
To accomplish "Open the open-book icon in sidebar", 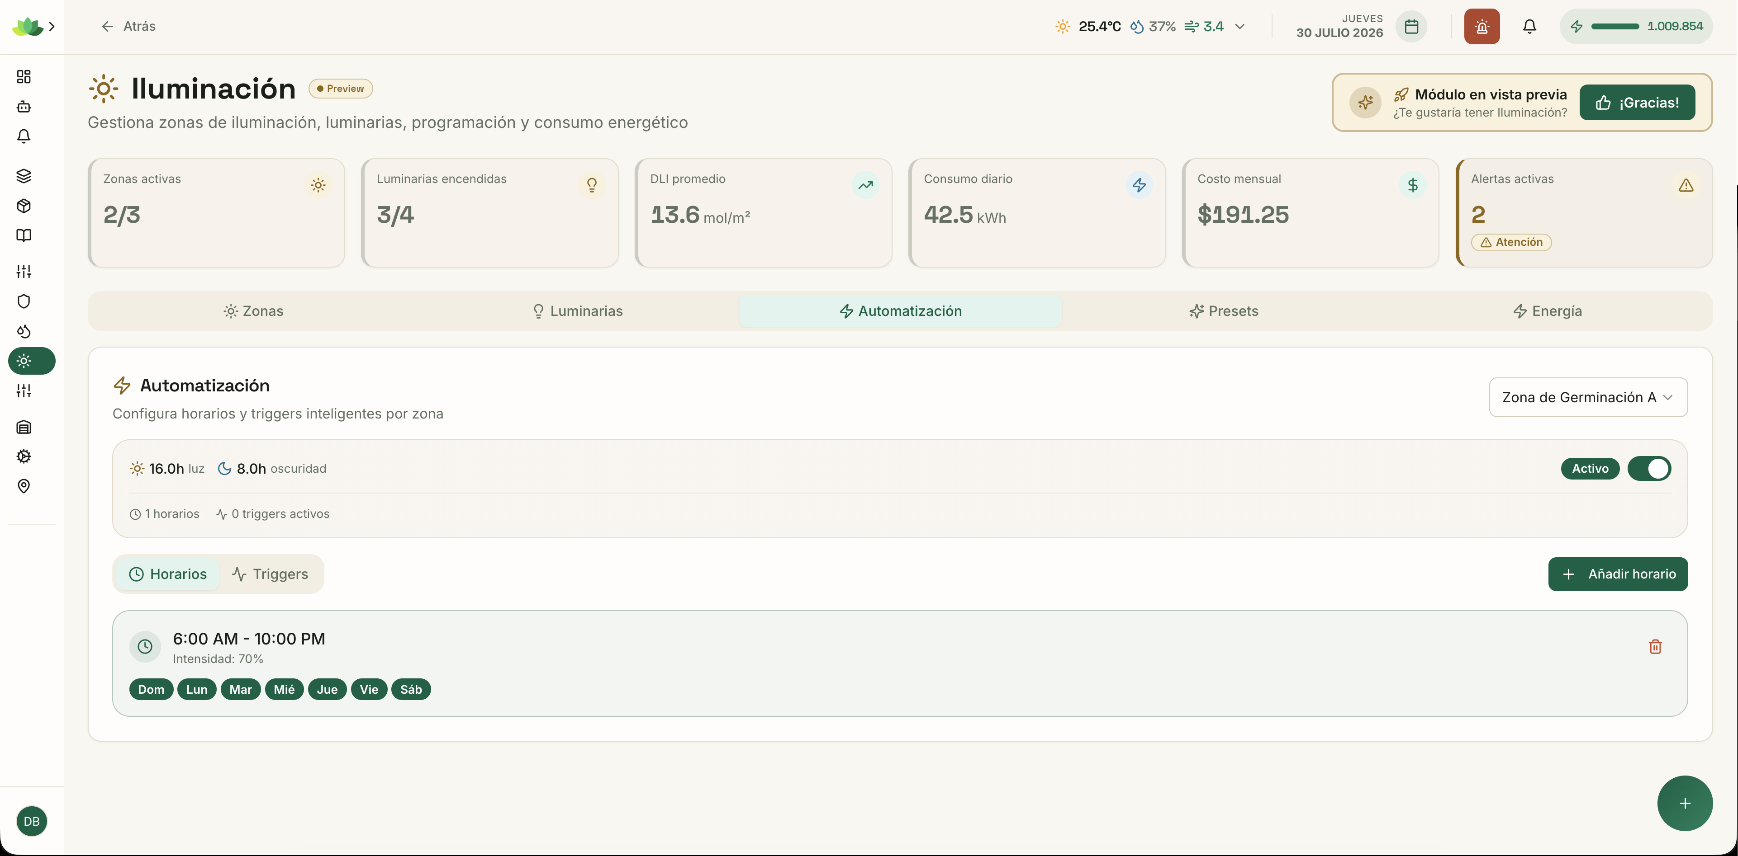I will pyautogui.click(x=24, y=235).
